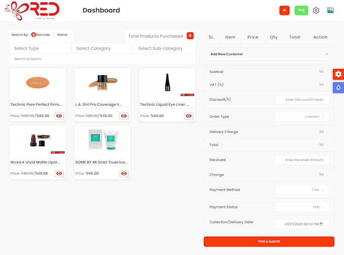Open settings gear icon in header
The height and width of the screenshot is (255, 344).
(316, 10)
